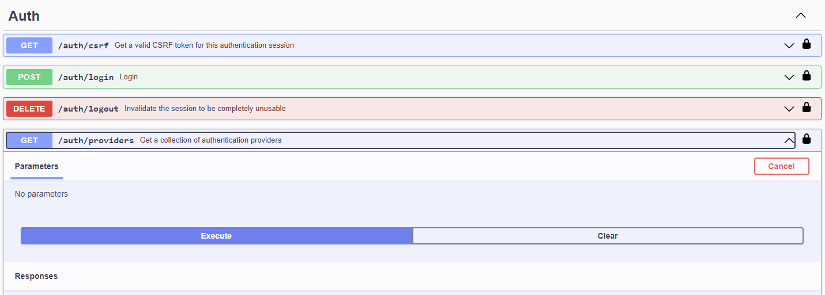This screenshot has height=295, width=825.
Task: Open the /auth/logout endpoint path
Action: (88, 109)
